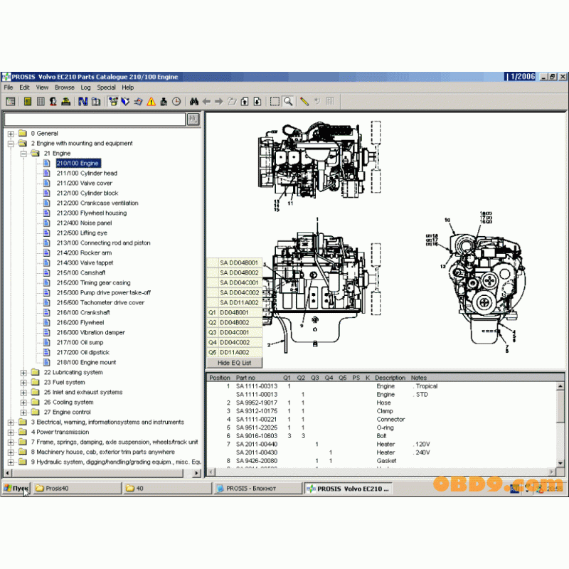
Task: Open the 217/100 Oil sump page
Action: [80, 343]
